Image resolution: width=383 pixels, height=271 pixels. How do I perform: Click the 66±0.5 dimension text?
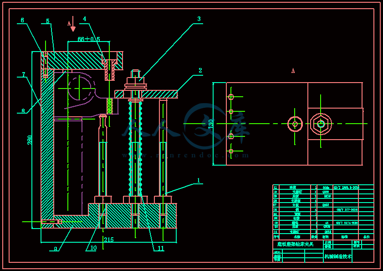click(89, 39)
